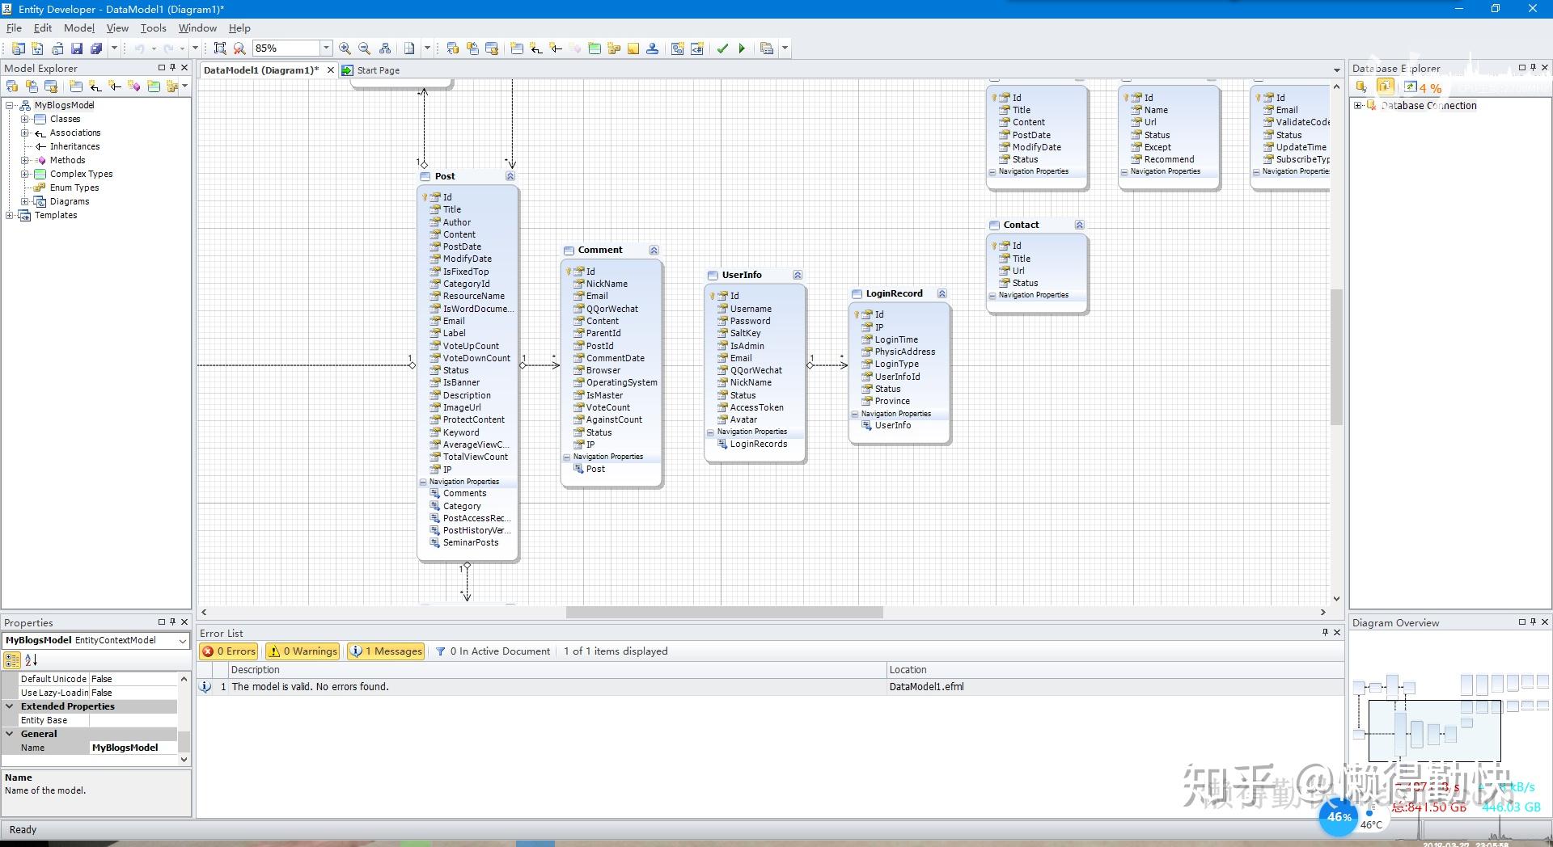This screenshot has height=847, width=1553.
Task: Click the Name input field in Properties panel
Action: (x=133, y=748)
